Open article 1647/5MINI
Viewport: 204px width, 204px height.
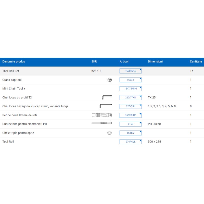click(131, 88)
